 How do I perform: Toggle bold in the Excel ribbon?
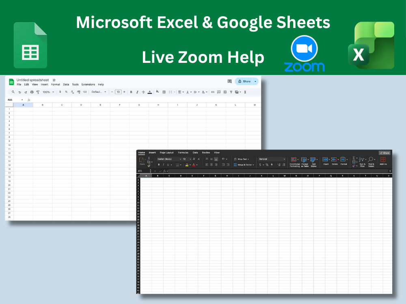click(x=159, y=165)
